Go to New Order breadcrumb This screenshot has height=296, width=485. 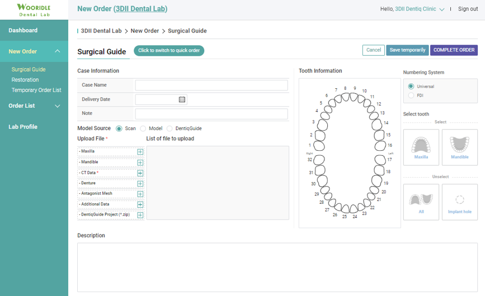[x=145, y=31]
